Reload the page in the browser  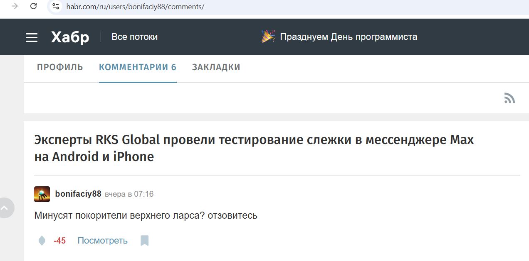pyautogui.click(x=34, y=6)
